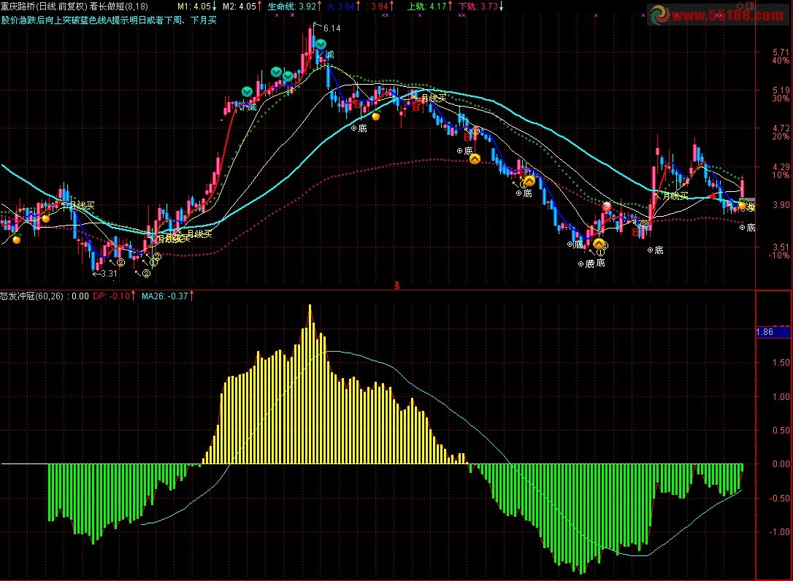
Task: Select the 3.31 low price label
Action: (x=110, y=274)
